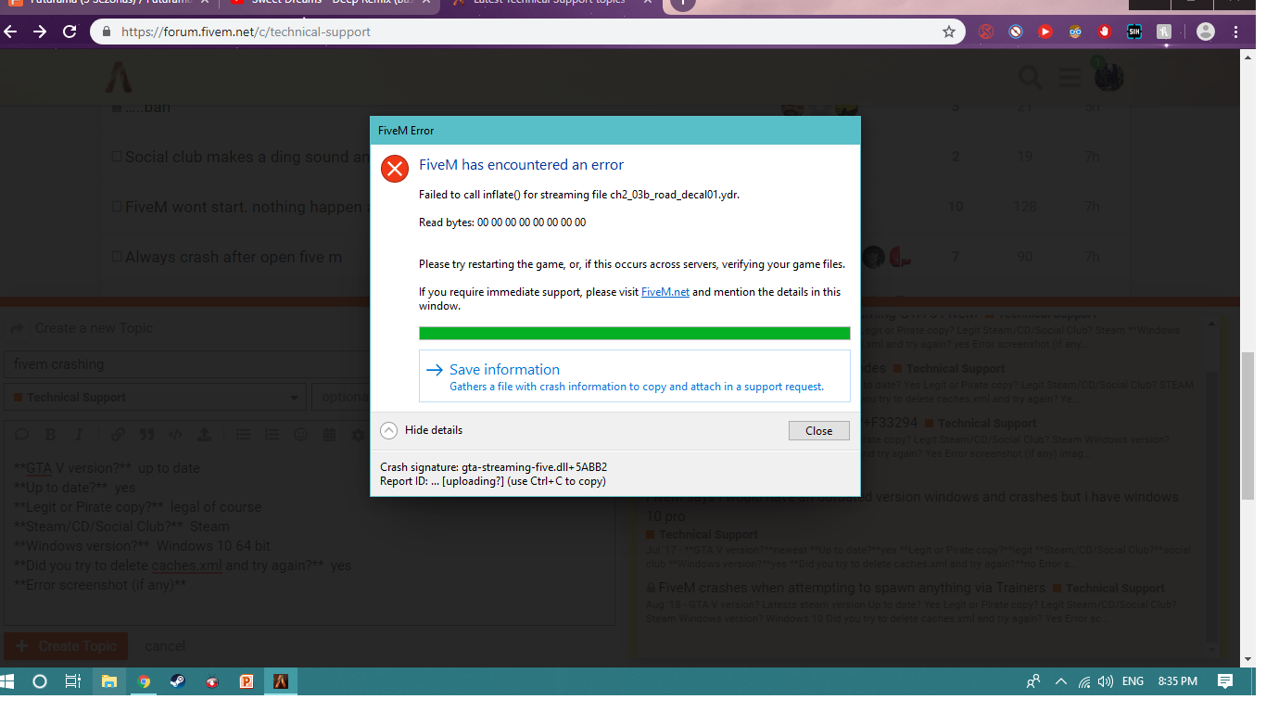1266x712 pixels.
Task: Click the FiveM icon in the taskbar
Action: 281,681
